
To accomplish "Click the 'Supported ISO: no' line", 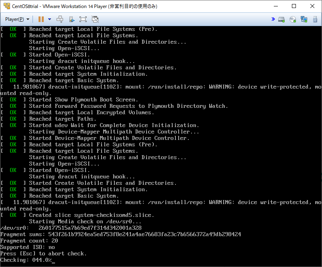I will 28,247.
